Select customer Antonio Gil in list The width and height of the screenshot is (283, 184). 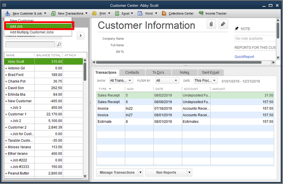pyautogui.click(x=43, y=68)
